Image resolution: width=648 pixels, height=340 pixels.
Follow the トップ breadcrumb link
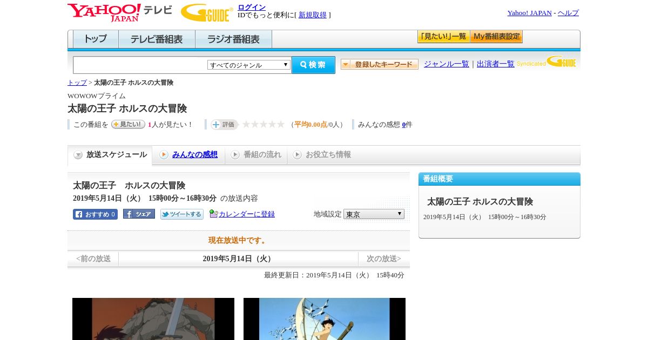click(77, 83)
